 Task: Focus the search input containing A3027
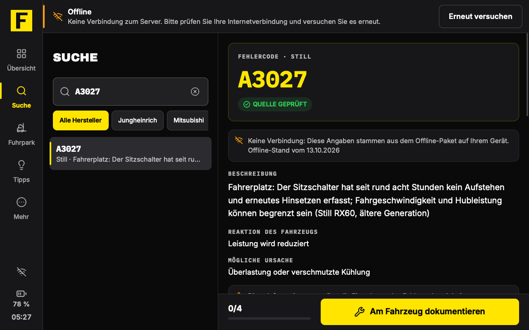click(x=131, y=92)
